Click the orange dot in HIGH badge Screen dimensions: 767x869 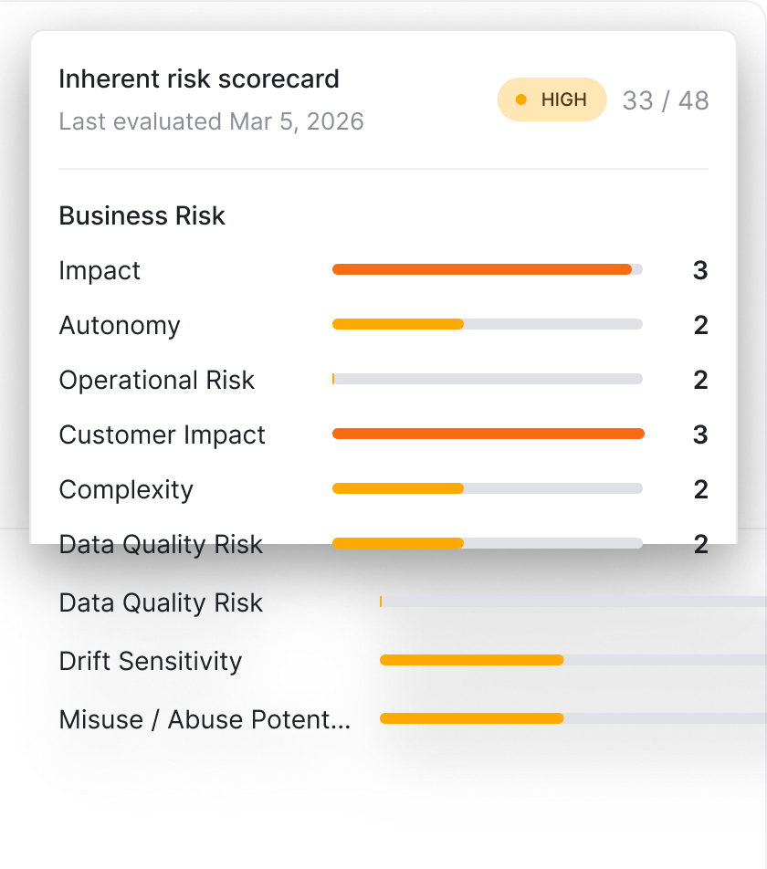coord(521,99)
